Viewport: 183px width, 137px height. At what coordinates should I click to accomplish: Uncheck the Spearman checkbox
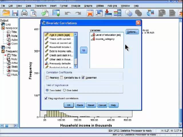click(x=83, y=77)
